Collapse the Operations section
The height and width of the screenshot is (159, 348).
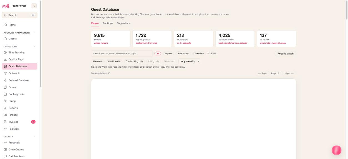point(34,47)
